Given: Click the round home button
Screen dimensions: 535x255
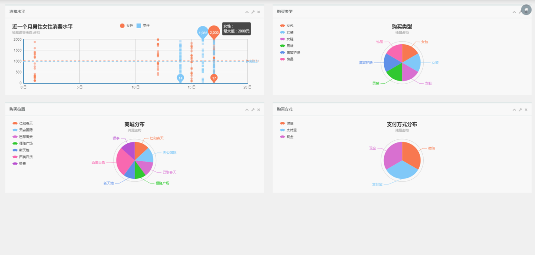Looking at the screenshot, I should pyautogui.click(x=526, y=10).
